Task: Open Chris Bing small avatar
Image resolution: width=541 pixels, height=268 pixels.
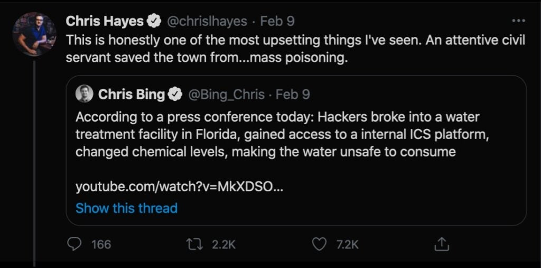Action: coord(85,95)
